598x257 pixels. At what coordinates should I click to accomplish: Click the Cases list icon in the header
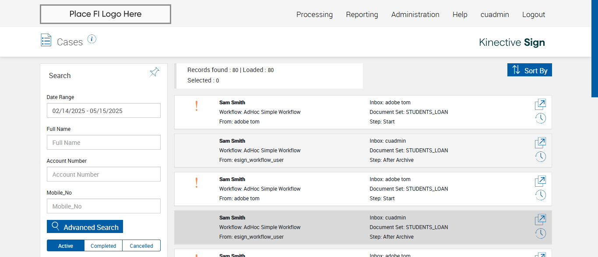click(x=46, y=40)
